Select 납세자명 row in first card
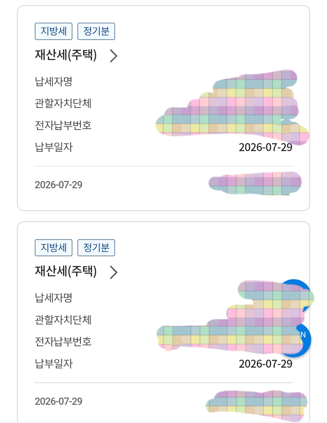 [163, 81]
